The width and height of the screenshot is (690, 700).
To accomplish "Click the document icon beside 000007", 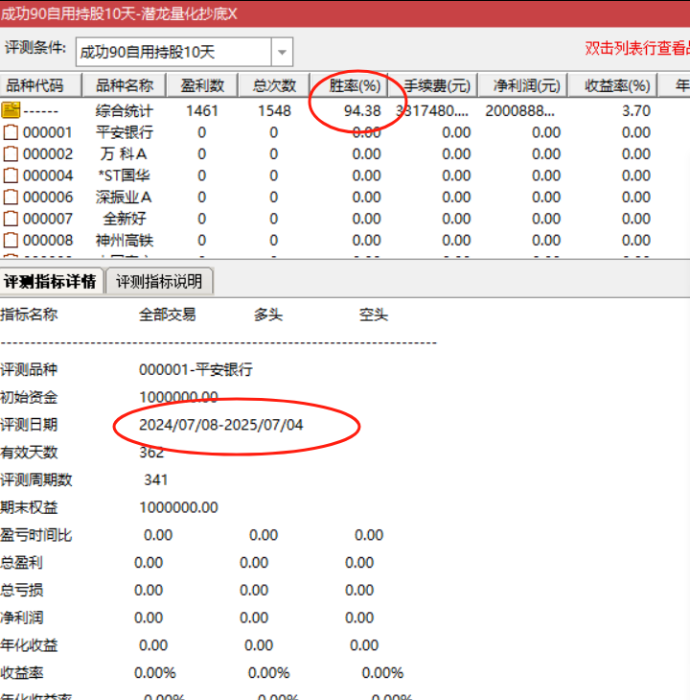I will [11, 219].
